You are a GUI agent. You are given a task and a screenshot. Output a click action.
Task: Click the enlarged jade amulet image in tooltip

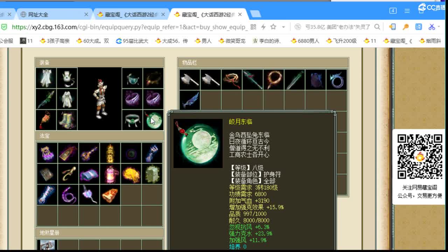coord(198,143)
